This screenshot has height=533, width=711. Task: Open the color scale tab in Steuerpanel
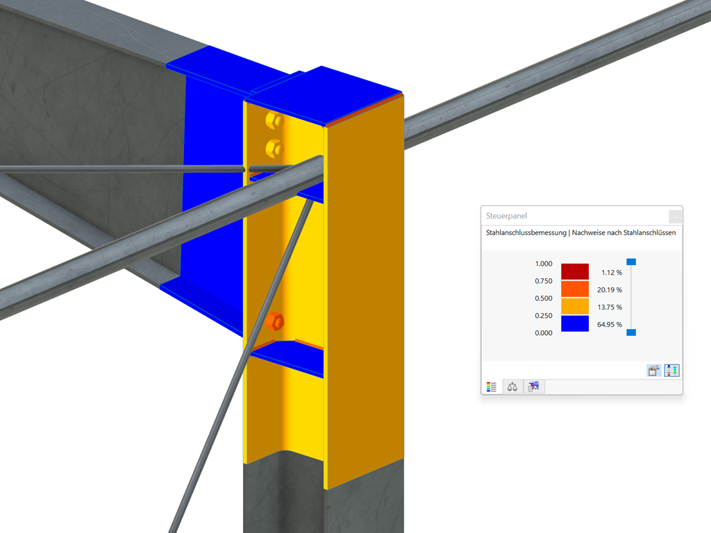click(x=492, y=387)
